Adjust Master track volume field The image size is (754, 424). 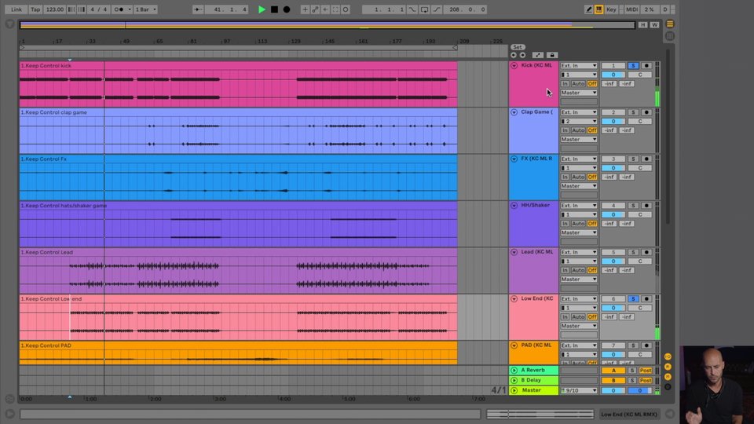pos(613,390)
